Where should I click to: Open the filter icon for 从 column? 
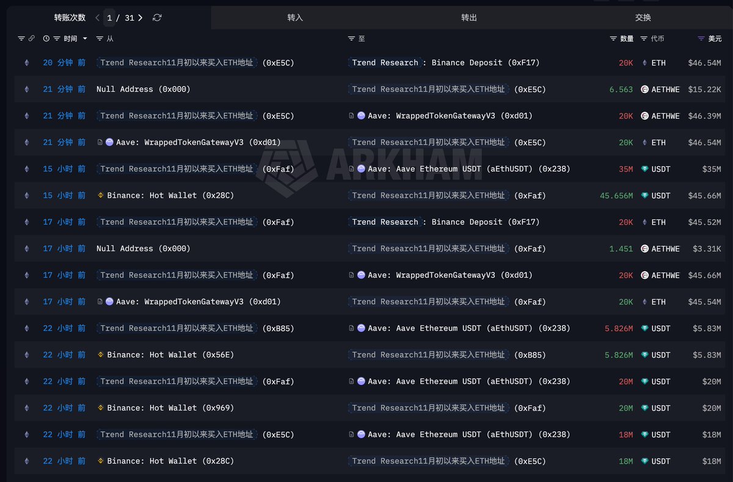coord(100,38)
